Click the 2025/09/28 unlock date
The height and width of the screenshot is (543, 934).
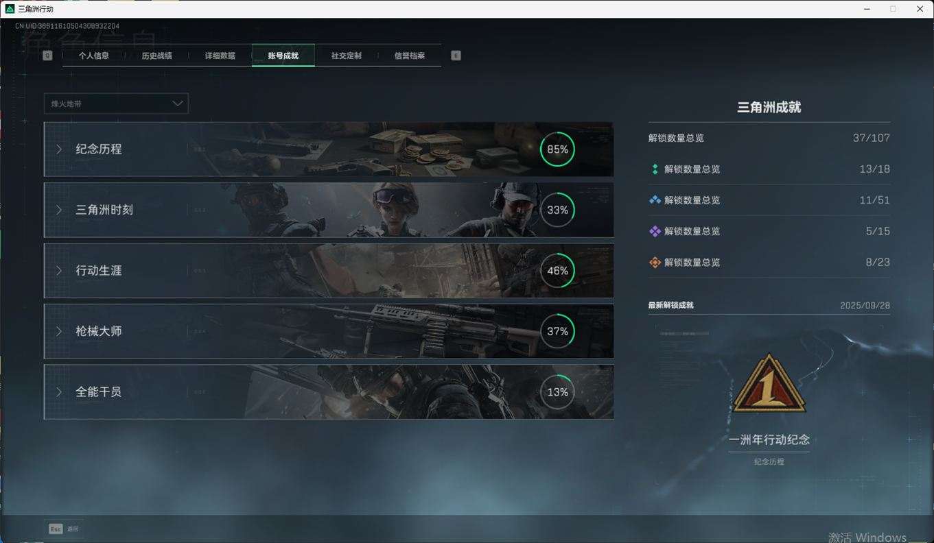(x=865, y=305)
